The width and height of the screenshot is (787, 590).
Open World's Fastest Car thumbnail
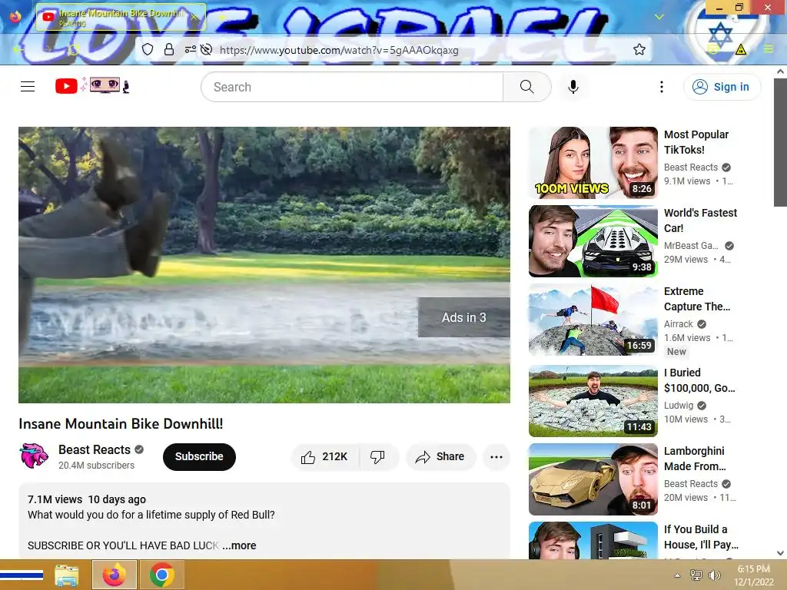pos(593,240)
